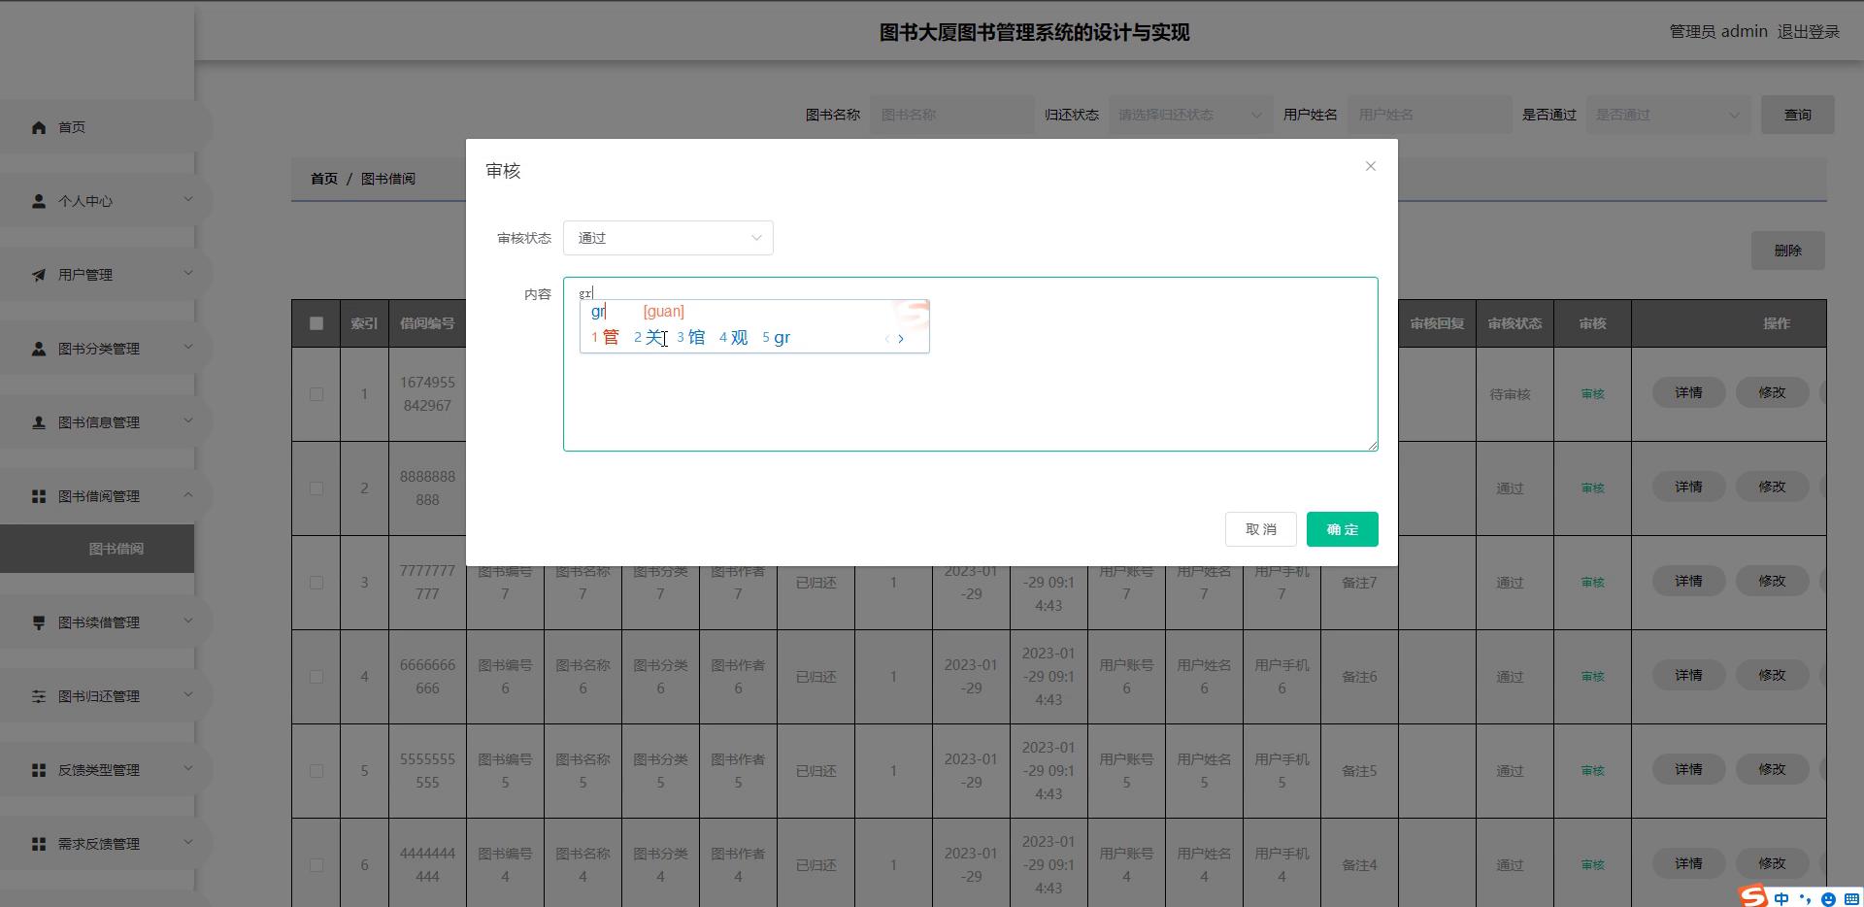1864x907 pixels.
Task: Select the home icon beside 首页
Action: [x=39, y=126]
